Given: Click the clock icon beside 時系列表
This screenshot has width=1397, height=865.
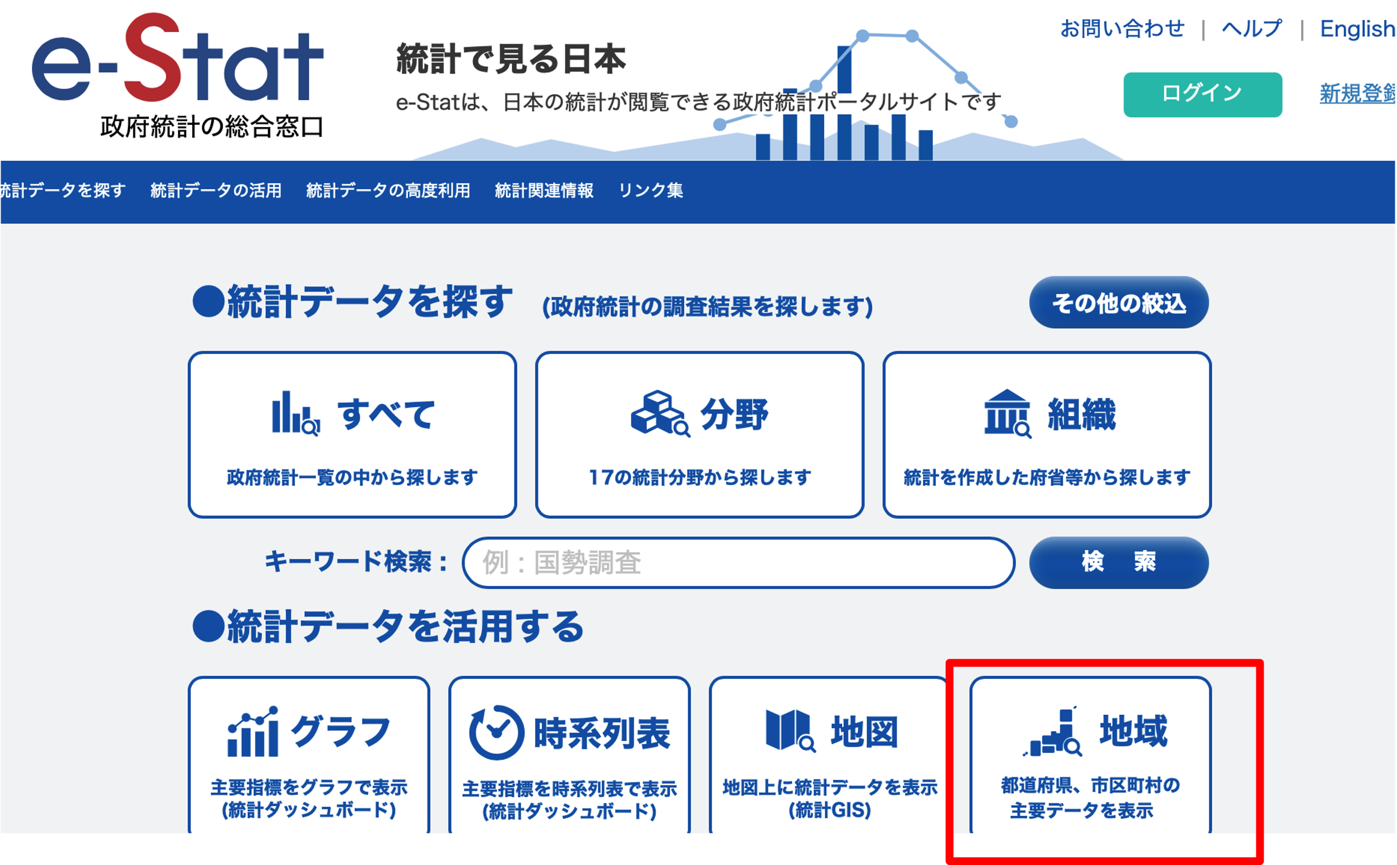Looking at the screenshot, I should (x=496, y=733).
